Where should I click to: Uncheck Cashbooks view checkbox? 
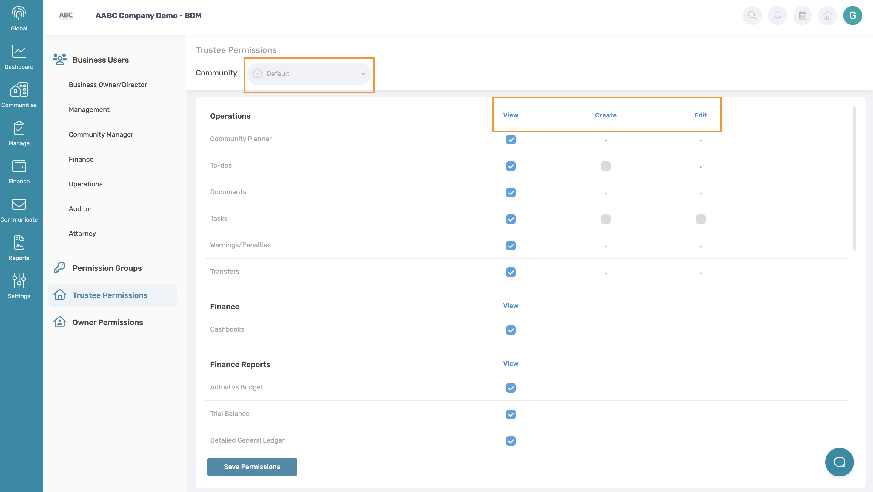pyautogui.click(x=510, y=330)
